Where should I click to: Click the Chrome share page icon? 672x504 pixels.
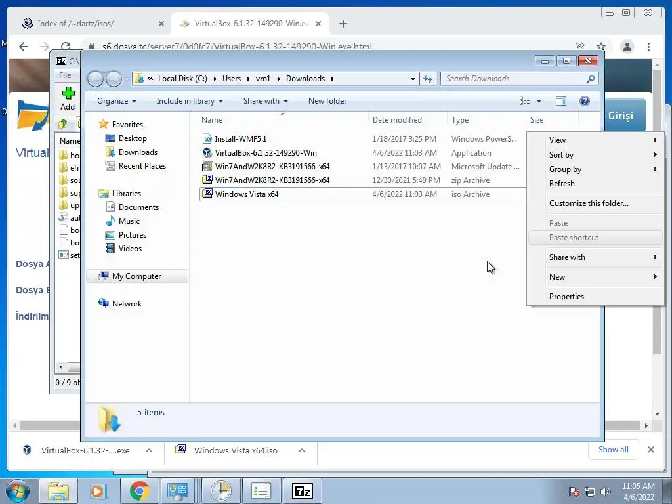pos(580,47)
